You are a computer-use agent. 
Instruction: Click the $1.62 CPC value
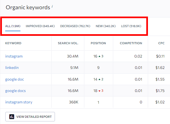pos(160,68)
